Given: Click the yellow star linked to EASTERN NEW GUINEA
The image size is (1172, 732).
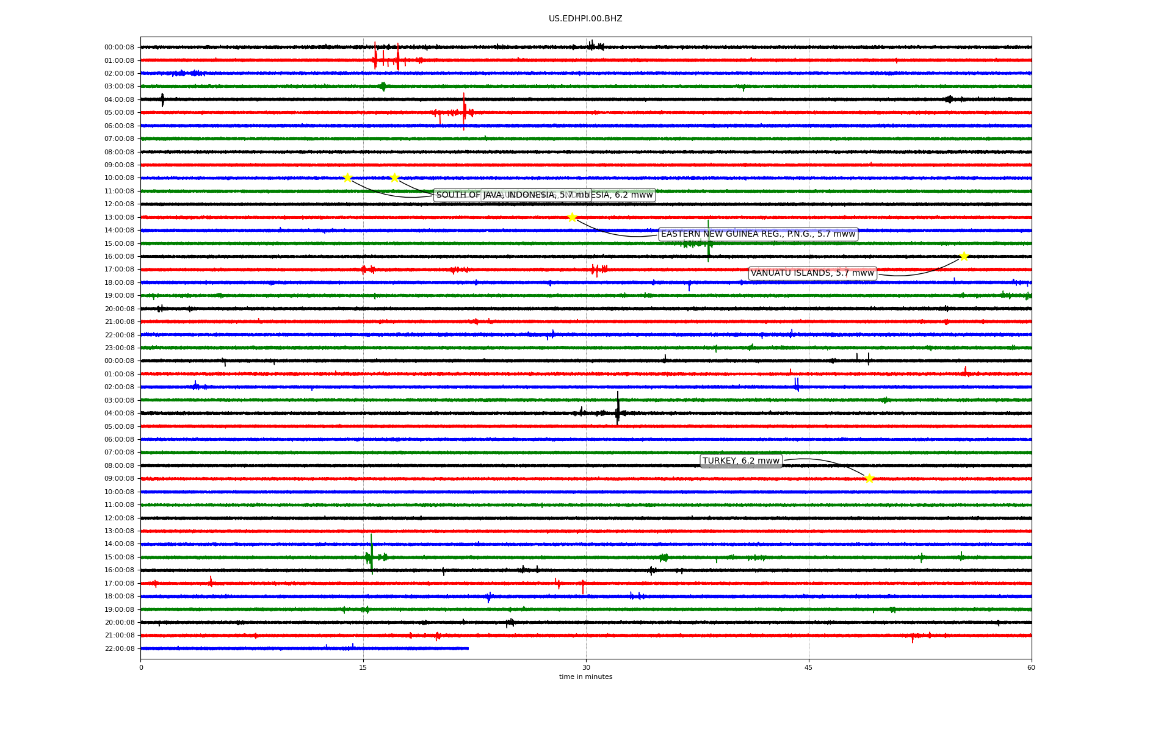Looking at the screenshot, I should coord(572,217).
